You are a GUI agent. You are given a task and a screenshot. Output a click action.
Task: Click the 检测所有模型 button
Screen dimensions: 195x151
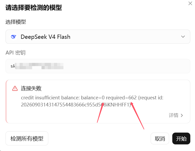(x=27, y=138)
